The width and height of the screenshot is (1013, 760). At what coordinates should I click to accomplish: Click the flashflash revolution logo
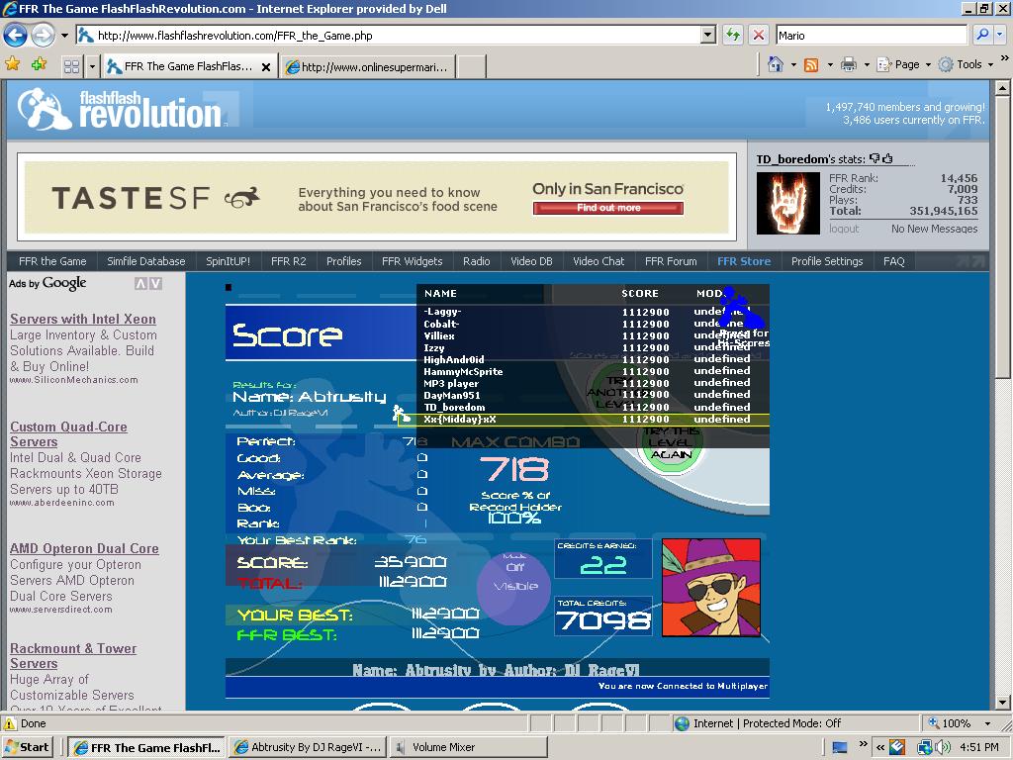(120, 109)
